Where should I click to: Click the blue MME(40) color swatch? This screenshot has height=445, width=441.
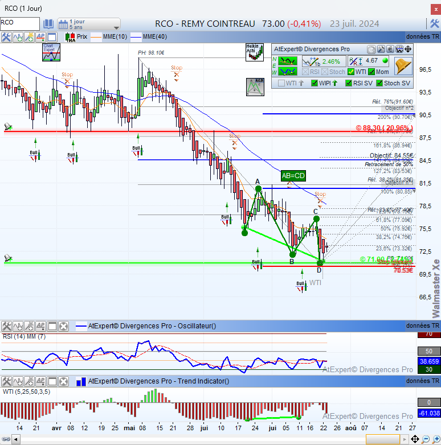pyautogui.click(x=136, y=37)
